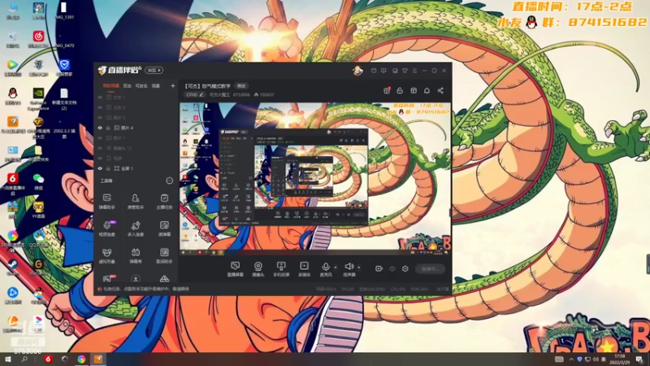Click the headset support icon in title bar
Image resolution: width=650 pixels, height=366 pixels.
[395, 71]
